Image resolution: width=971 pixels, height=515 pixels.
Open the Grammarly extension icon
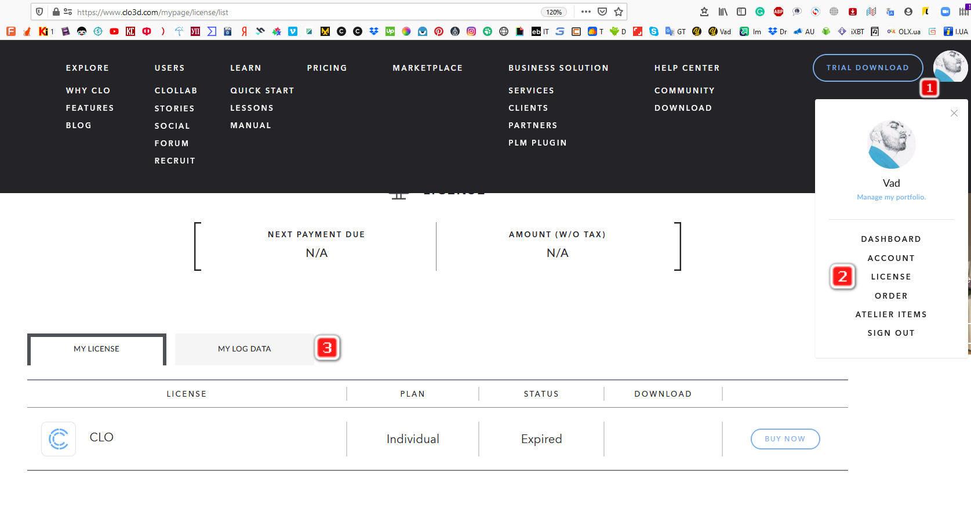point(760,12)
